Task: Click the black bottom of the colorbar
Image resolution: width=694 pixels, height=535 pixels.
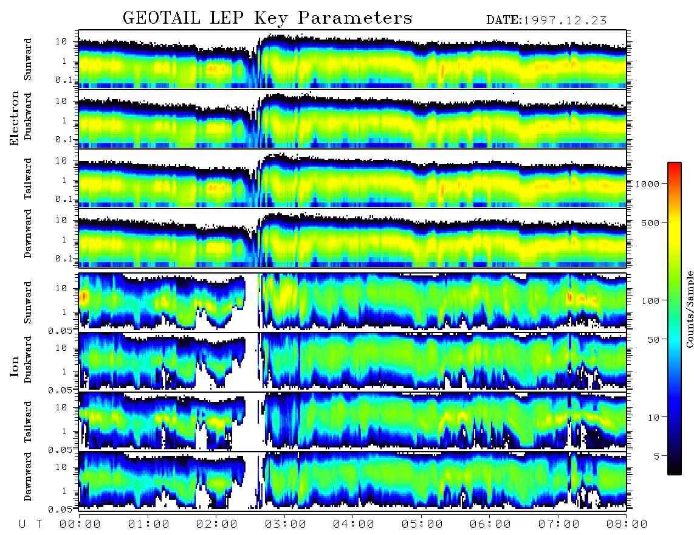Action: [x=674, y=471]
